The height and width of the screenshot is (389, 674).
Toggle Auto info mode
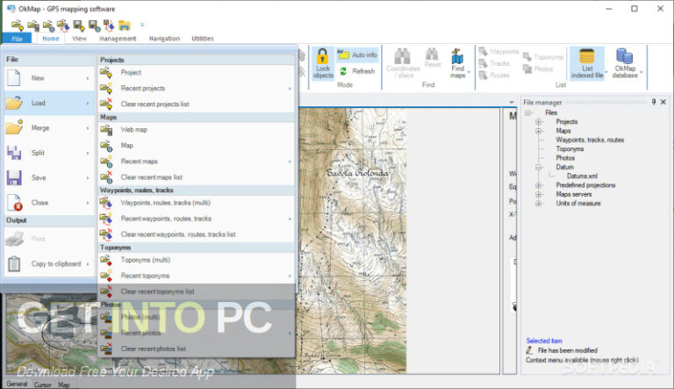click(358, 54)
